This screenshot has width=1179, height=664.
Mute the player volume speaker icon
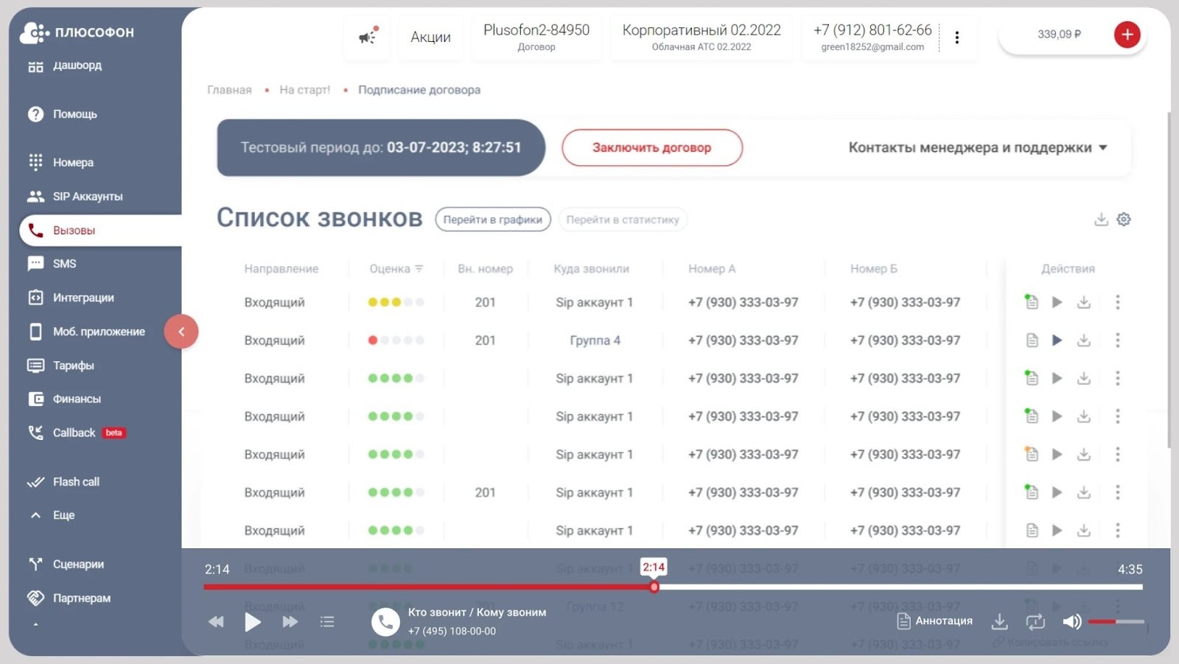(1072, 622)
